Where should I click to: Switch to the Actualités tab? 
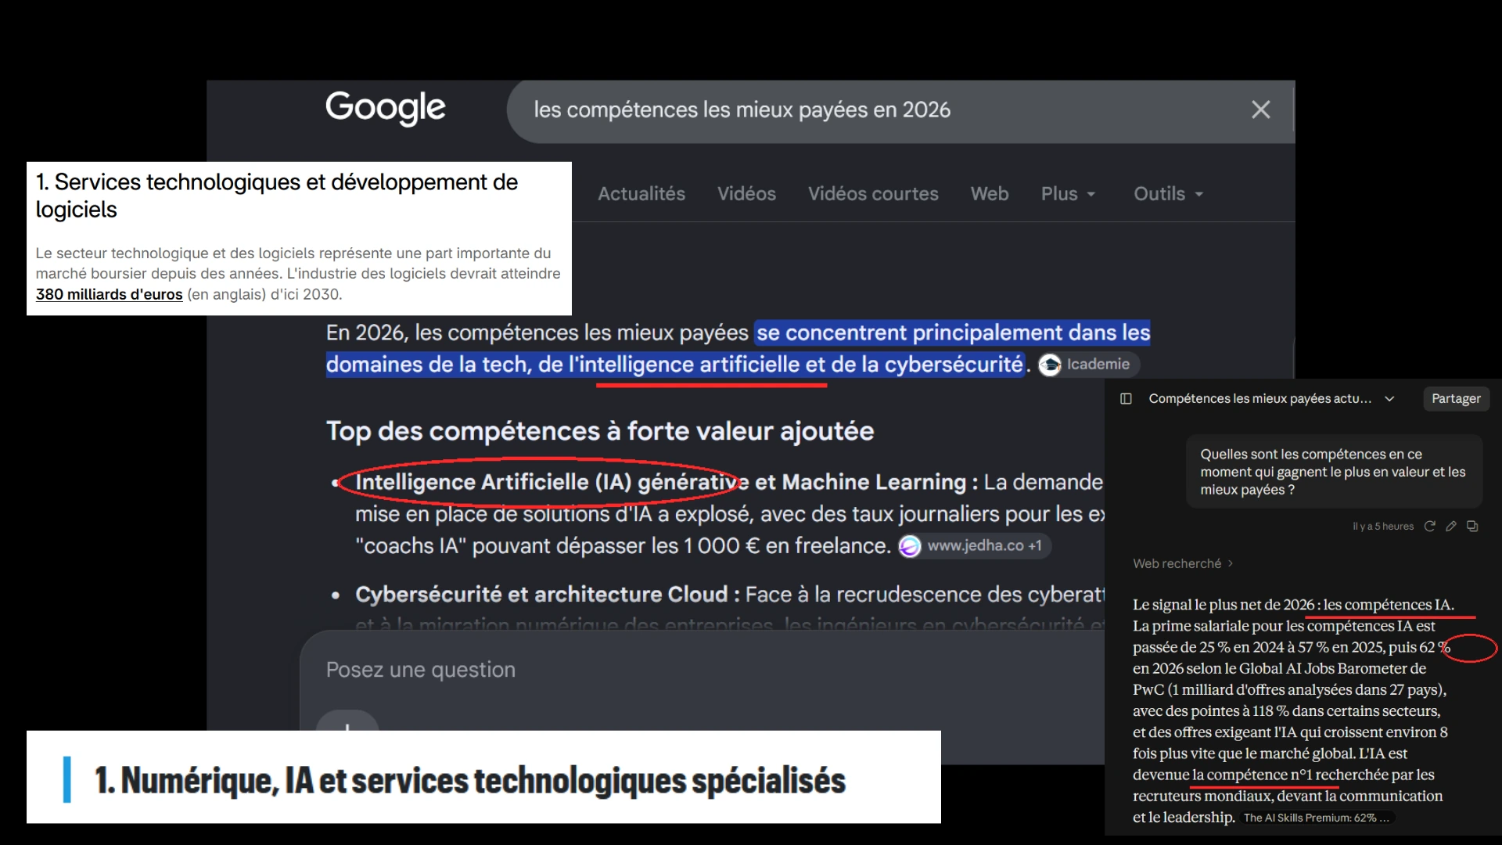[x=641, y=194]
